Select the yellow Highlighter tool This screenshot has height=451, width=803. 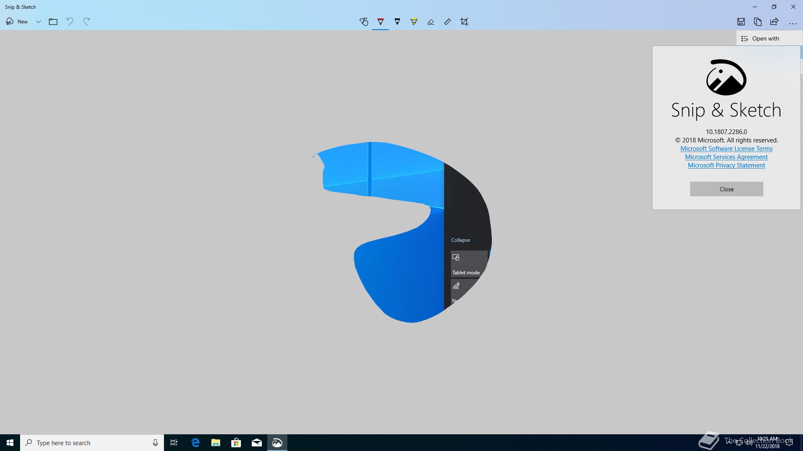414,22
